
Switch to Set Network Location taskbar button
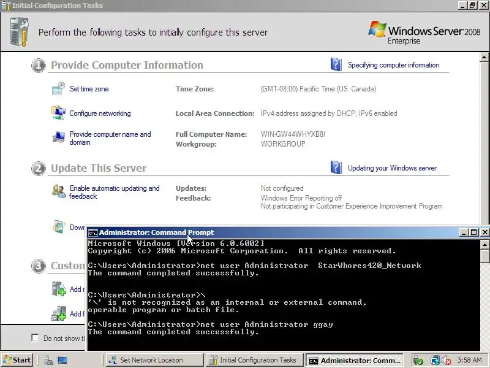(154, 360)
